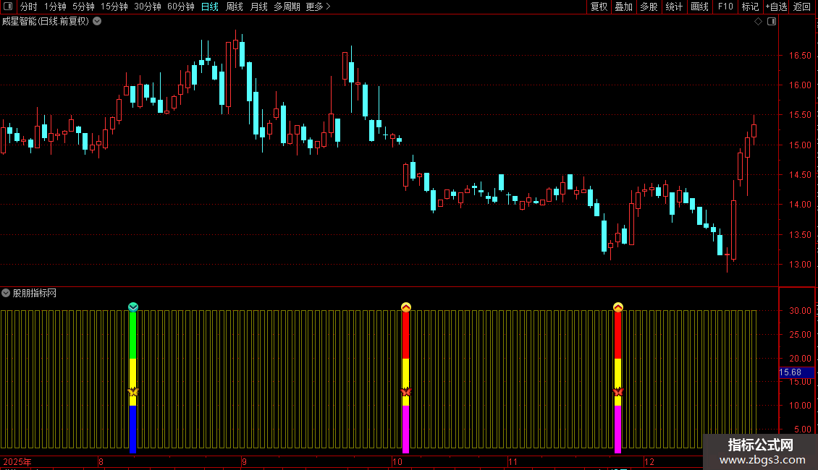This screenshot has height=470, width=818.
Task: Click the 返回 back button
Action: pyautogui.click(x=802, y=7)
